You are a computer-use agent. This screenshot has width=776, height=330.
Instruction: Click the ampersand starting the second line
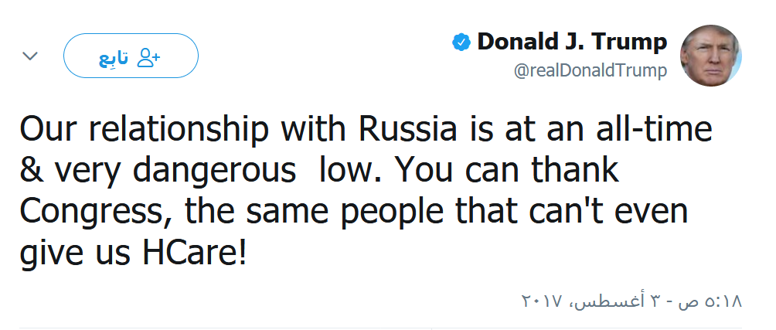[32, 170]
